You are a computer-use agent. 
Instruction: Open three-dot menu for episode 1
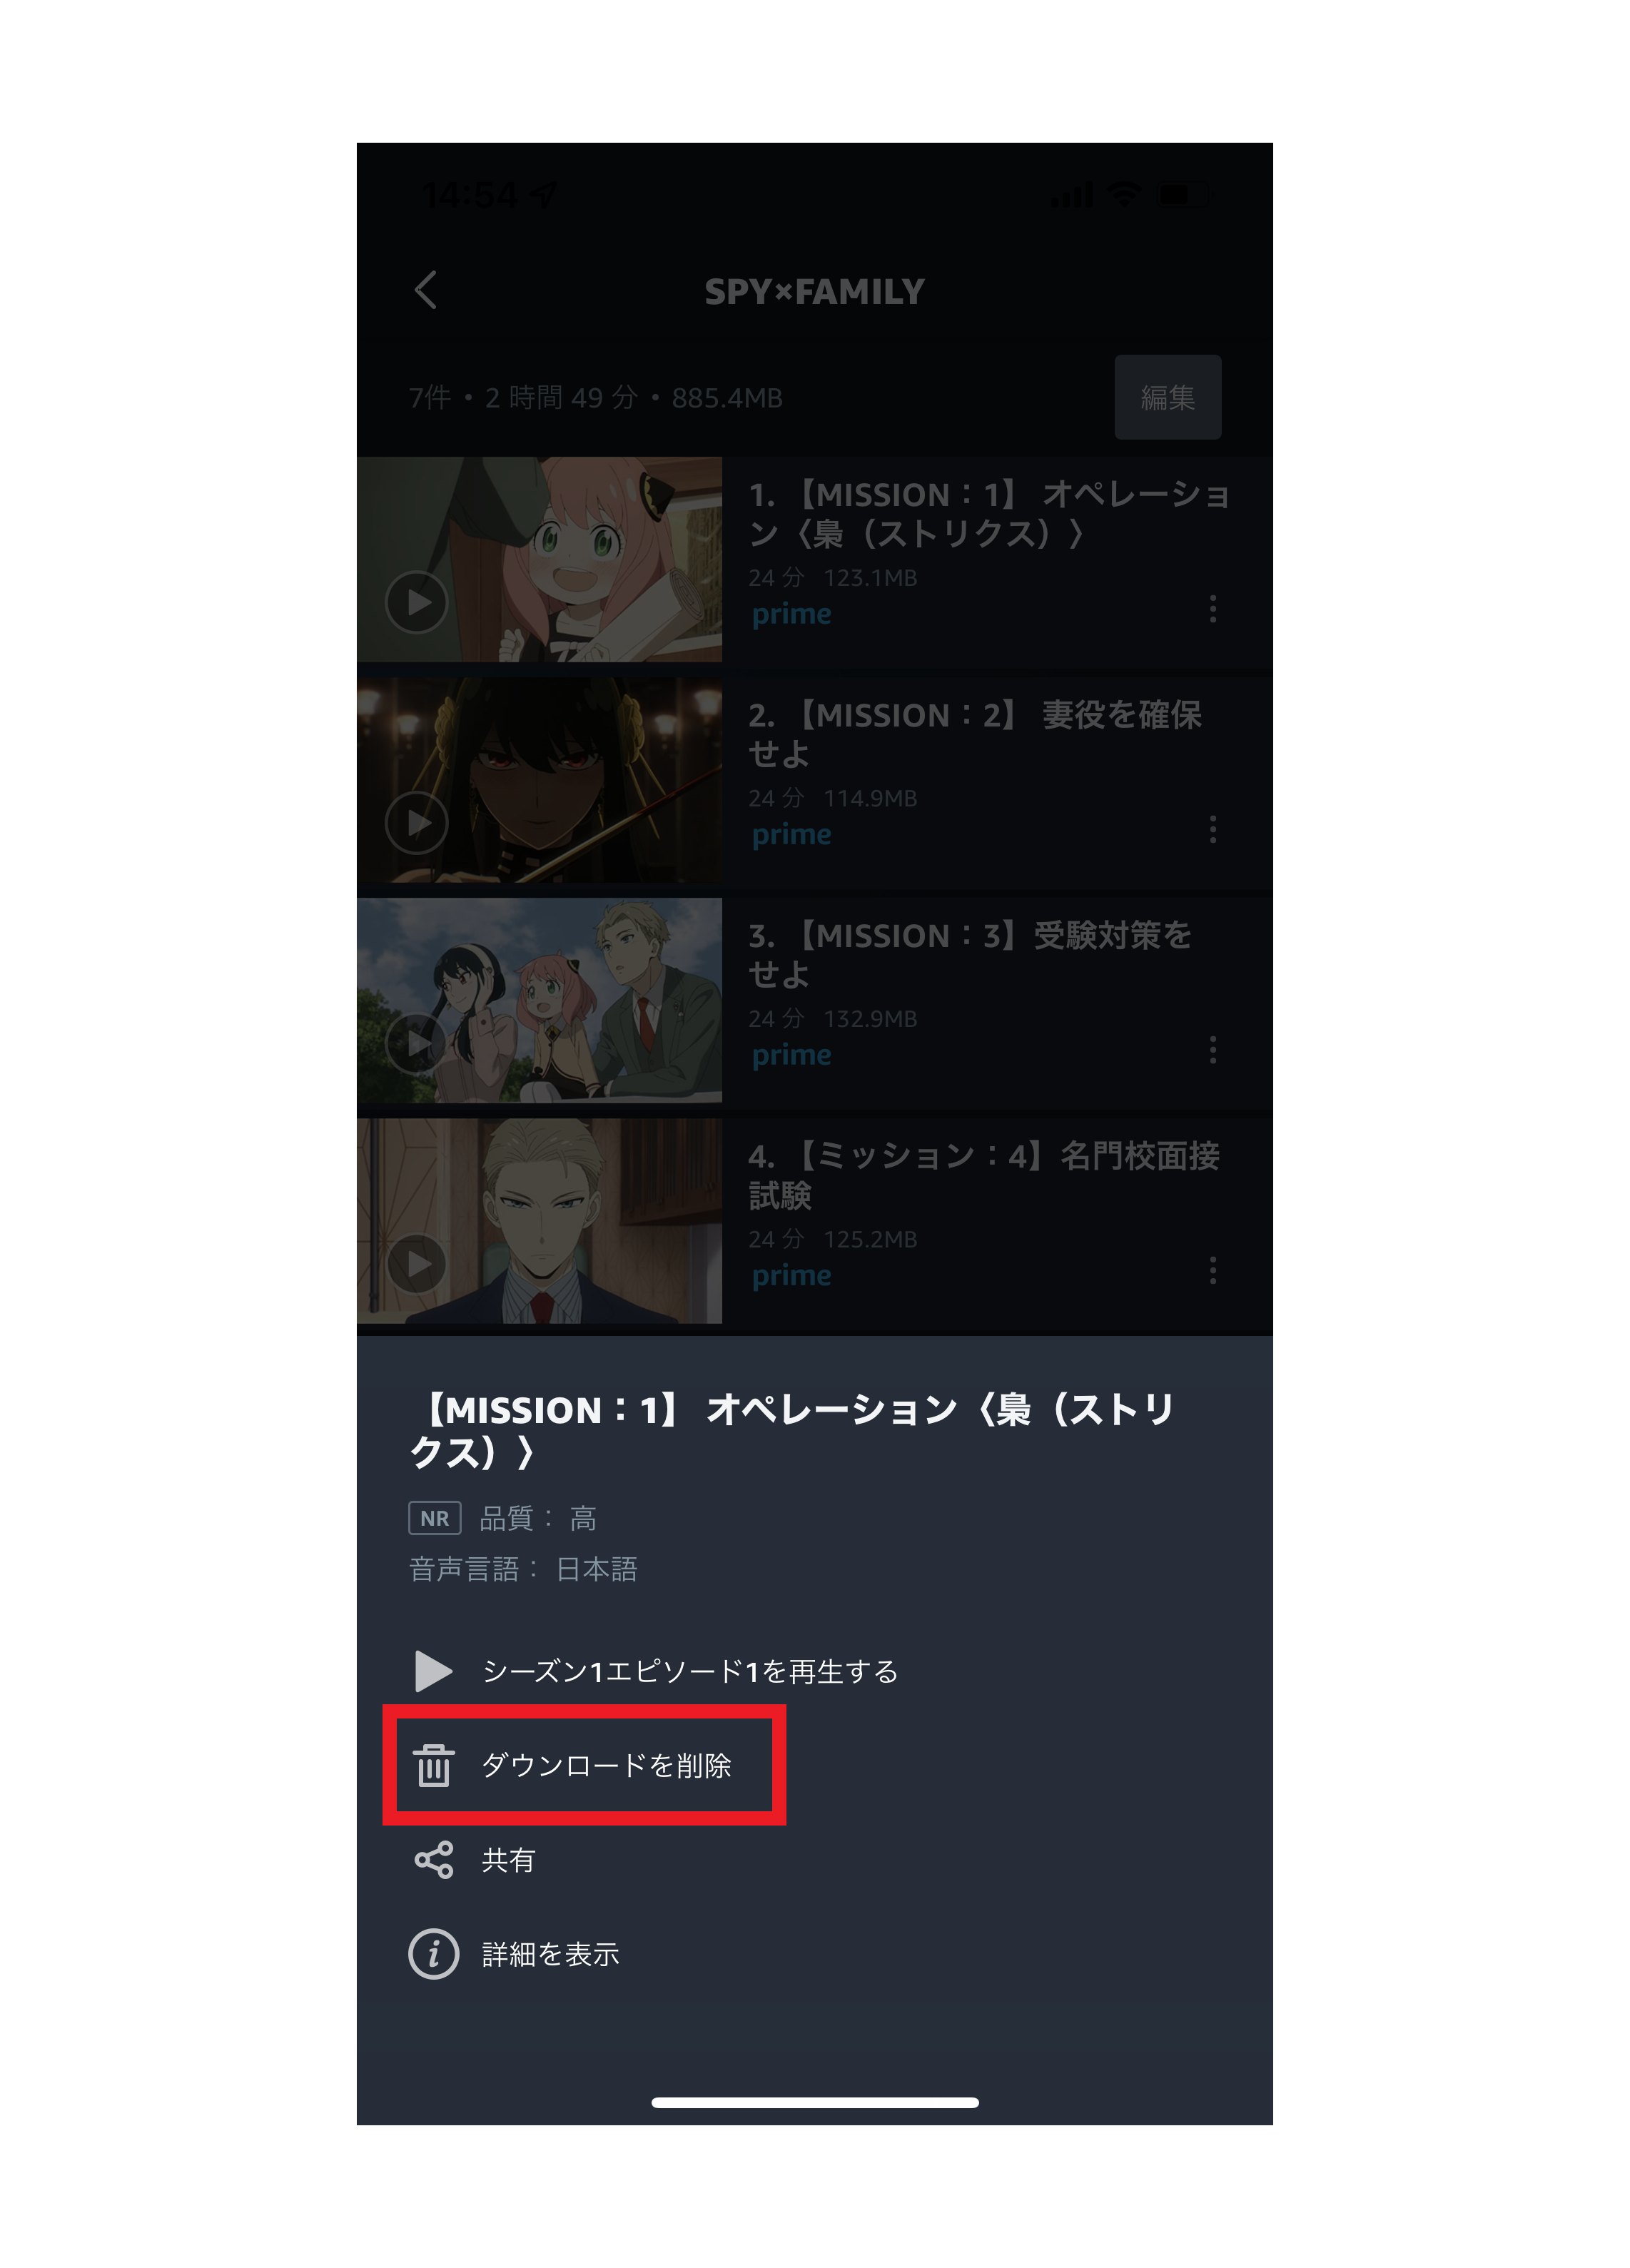pyautogui.click(x=1213, y=609)
